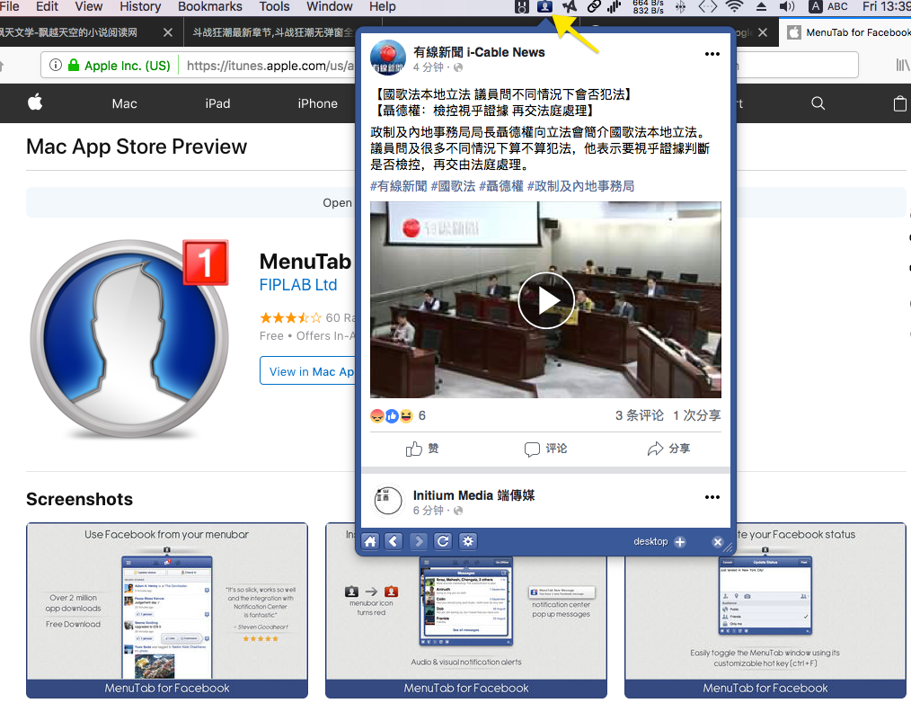Open iPhone in Apple navigation bar
The height and width of the screenshot is (703, 911).
pos(317,103)
